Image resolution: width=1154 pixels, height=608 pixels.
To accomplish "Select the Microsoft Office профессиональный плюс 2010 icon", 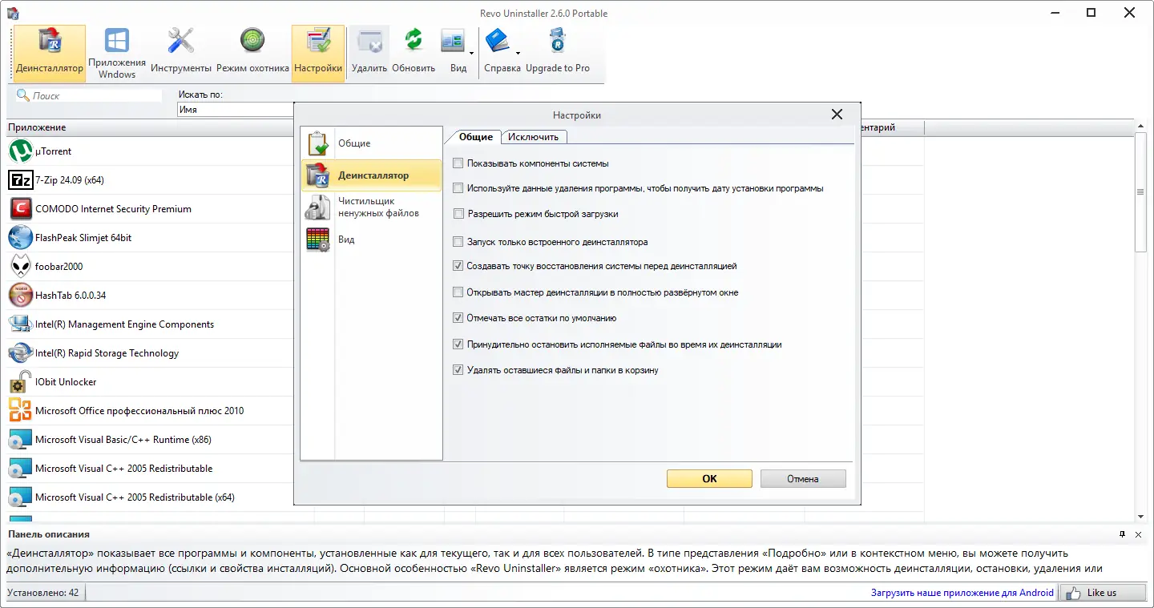I will (20, 410).
